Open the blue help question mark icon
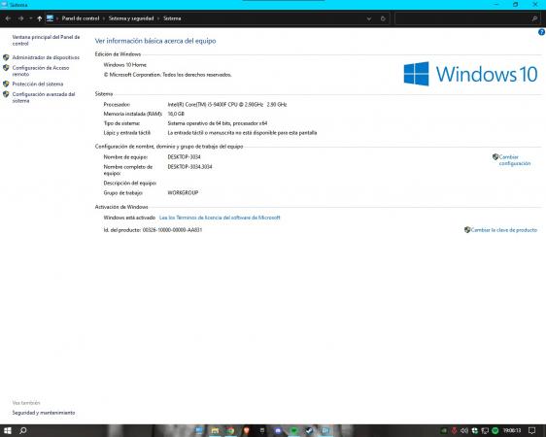Screen dimensions: 546x437 point(541,32)
